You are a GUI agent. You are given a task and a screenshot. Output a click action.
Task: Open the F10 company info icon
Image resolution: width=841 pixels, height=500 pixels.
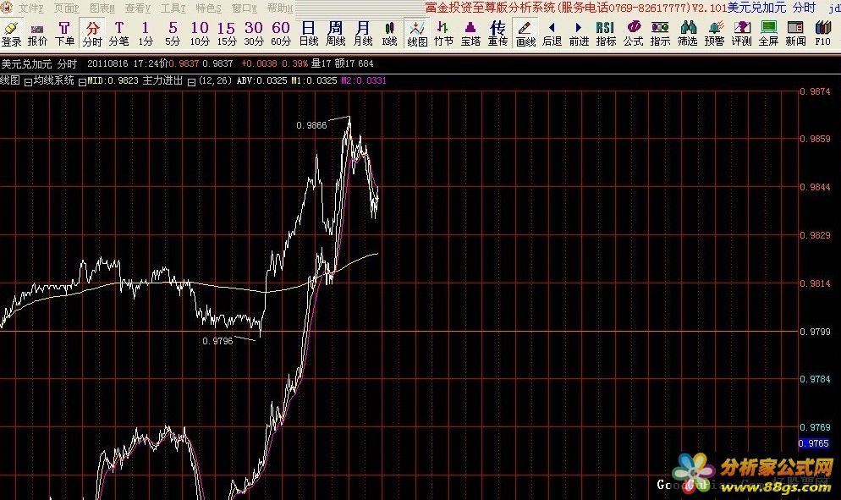[822, 33]
